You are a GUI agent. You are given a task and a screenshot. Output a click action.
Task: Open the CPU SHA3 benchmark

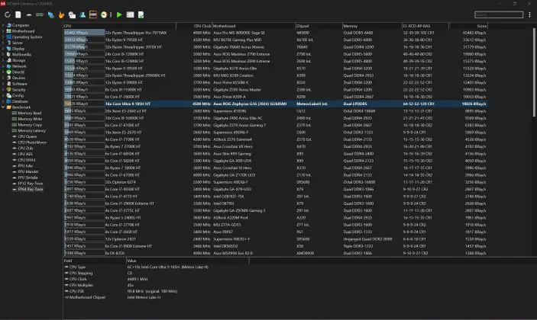(x=27, y=160)
